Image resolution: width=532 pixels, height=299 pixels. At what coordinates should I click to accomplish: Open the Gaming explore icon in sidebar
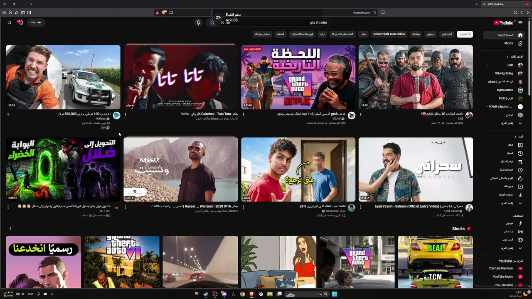[x=520, y=240]
